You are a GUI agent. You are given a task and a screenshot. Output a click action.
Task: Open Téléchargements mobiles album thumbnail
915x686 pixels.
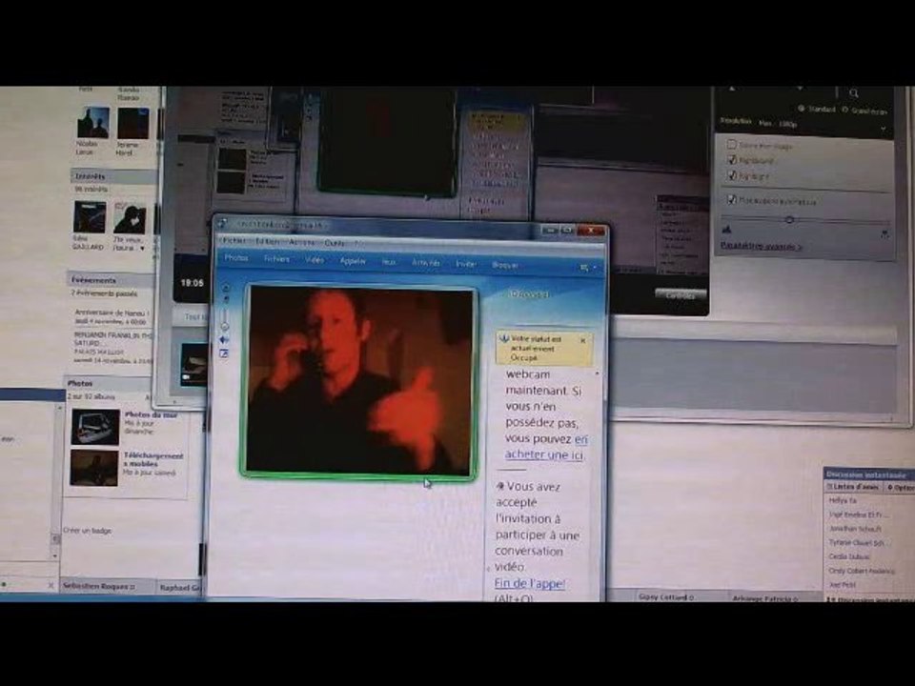[94, 468]
